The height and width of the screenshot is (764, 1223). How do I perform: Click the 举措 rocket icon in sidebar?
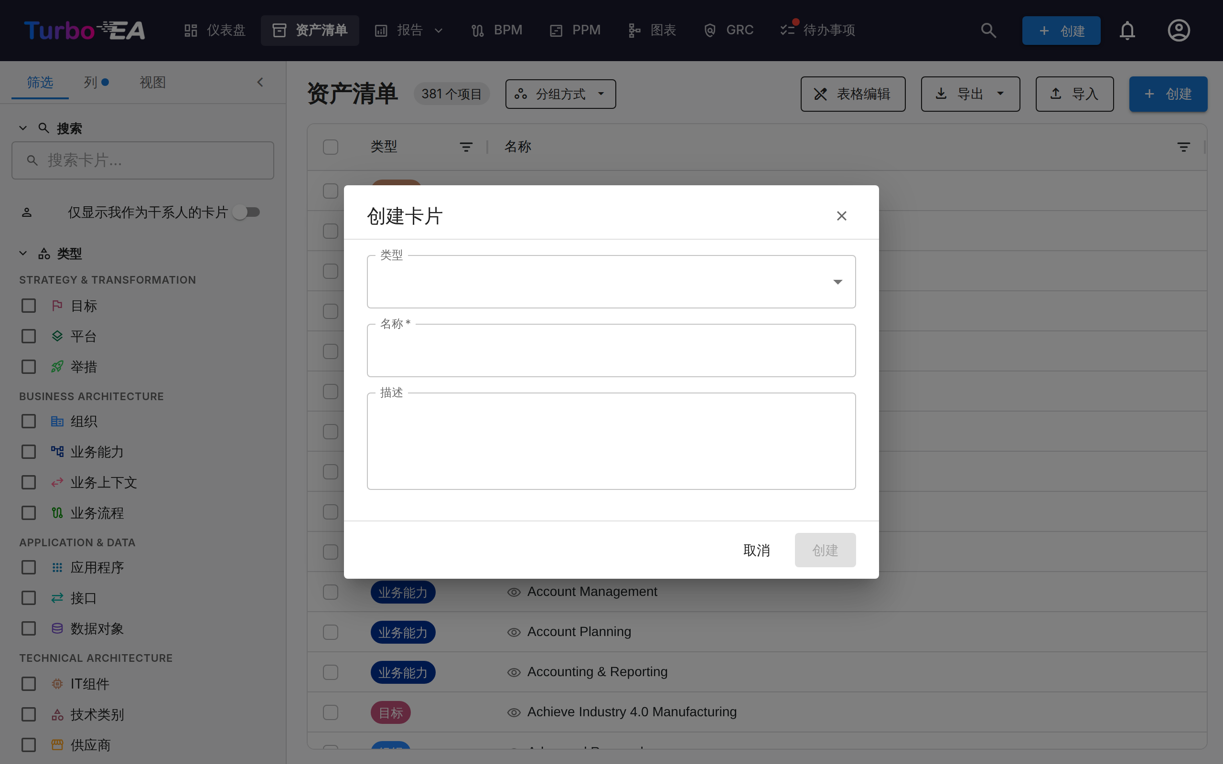click(x=57, y=367)
